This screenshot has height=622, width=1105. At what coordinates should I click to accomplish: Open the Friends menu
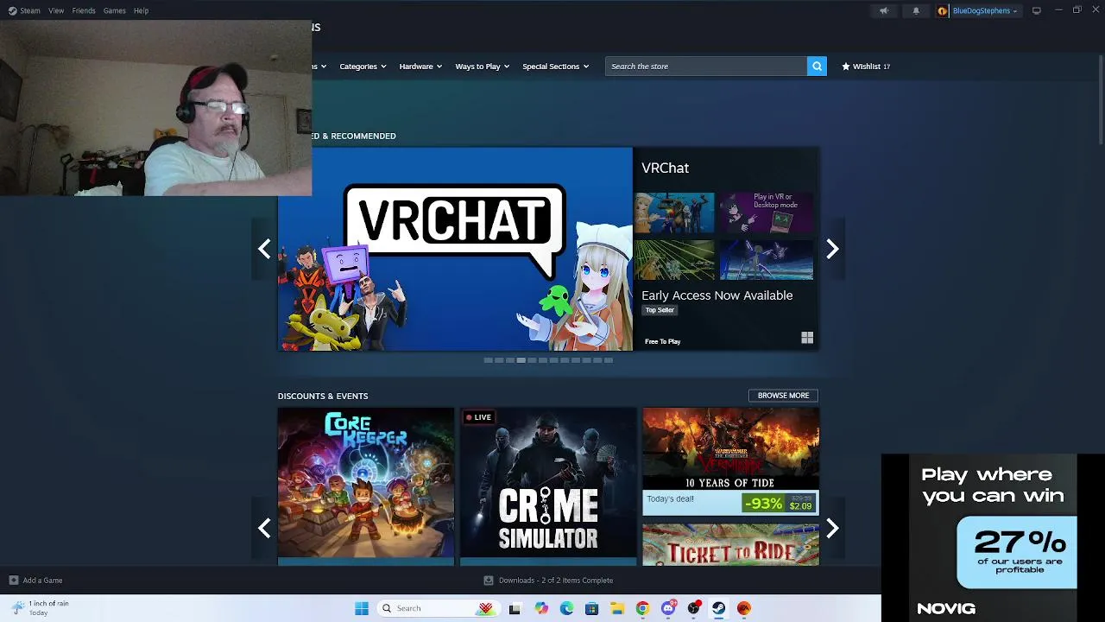(84, 10)
